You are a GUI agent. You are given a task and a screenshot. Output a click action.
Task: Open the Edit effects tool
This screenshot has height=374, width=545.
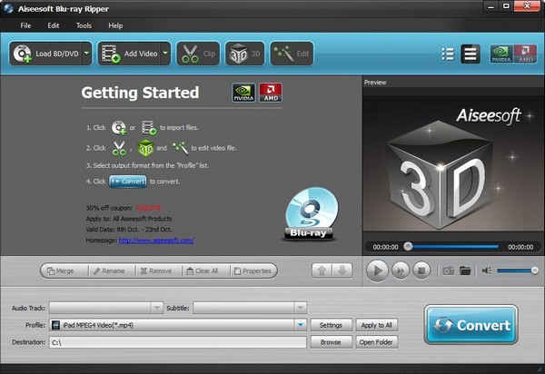tap(292, 54)
